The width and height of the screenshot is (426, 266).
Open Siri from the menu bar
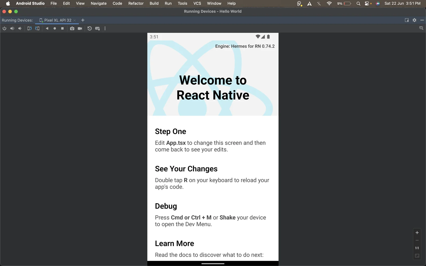378,3
